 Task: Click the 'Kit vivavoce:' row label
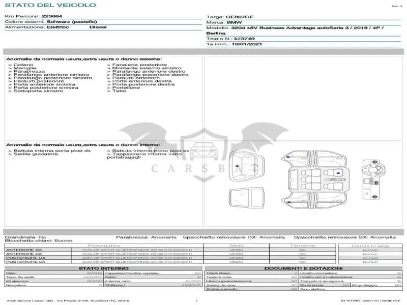coord(17,281)
